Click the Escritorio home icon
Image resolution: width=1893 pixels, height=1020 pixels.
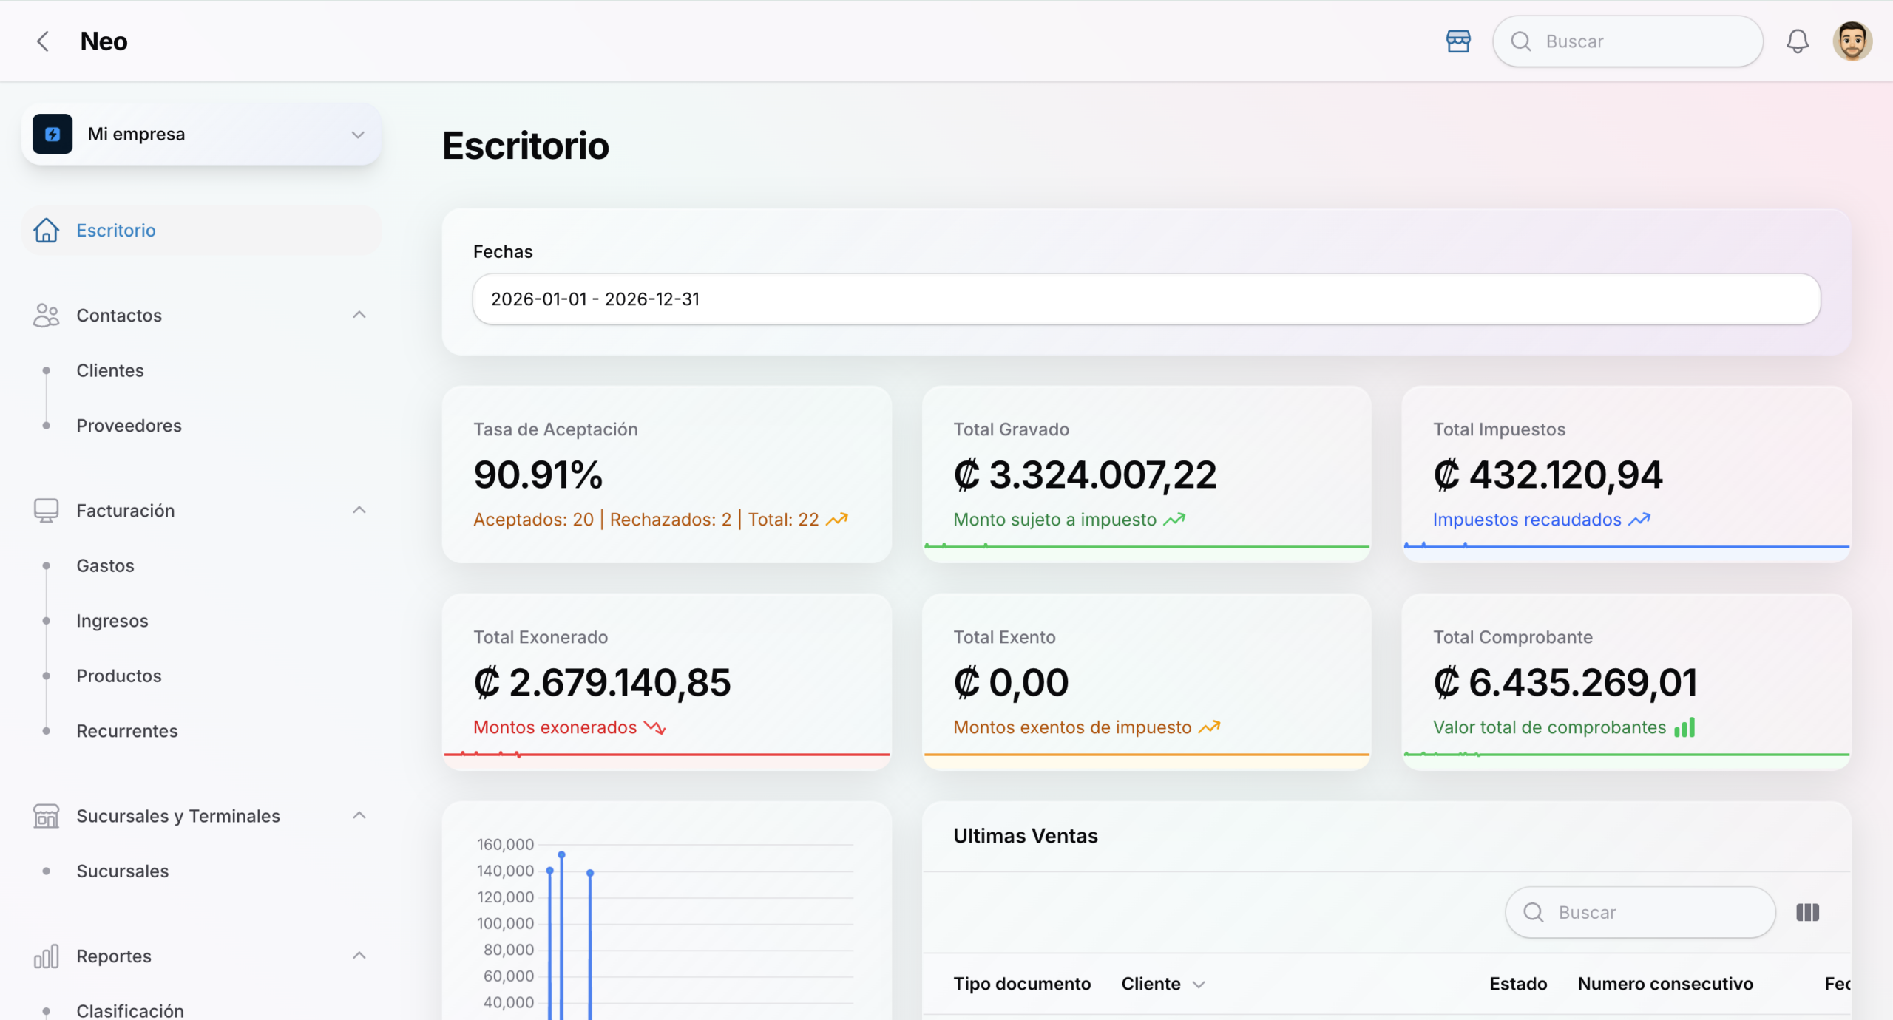[46, 231]
